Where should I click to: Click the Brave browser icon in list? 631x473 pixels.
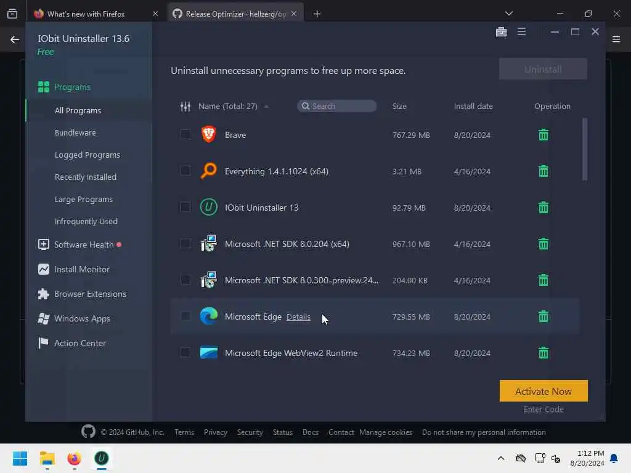pyautogui.click(x=208, y=134)
